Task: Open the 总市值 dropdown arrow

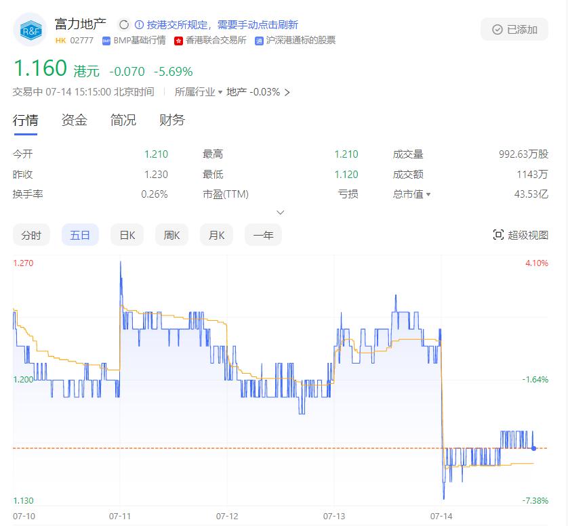Action: point(427,196)
